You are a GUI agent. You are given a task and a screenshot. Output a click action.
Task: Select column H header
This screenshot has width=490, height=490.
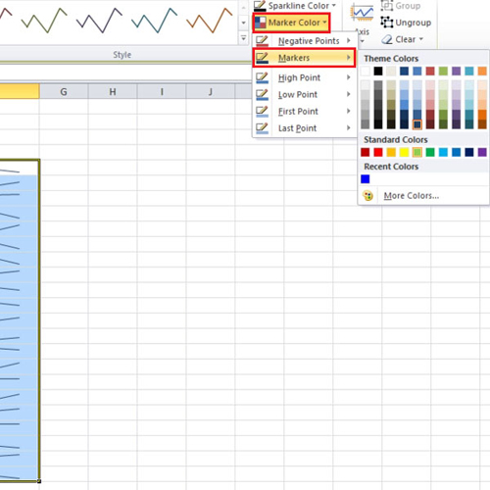[113, 92]
